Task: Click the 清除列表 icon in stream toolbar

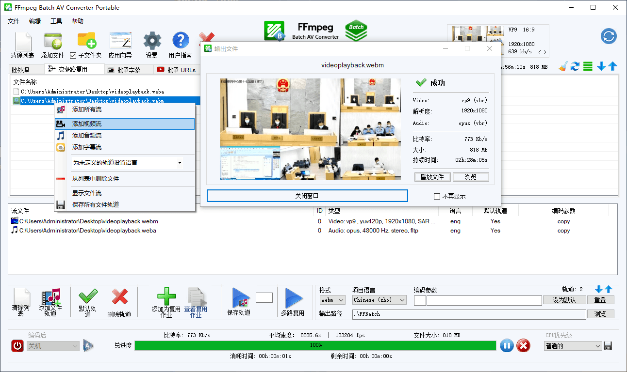Action: 21,298
